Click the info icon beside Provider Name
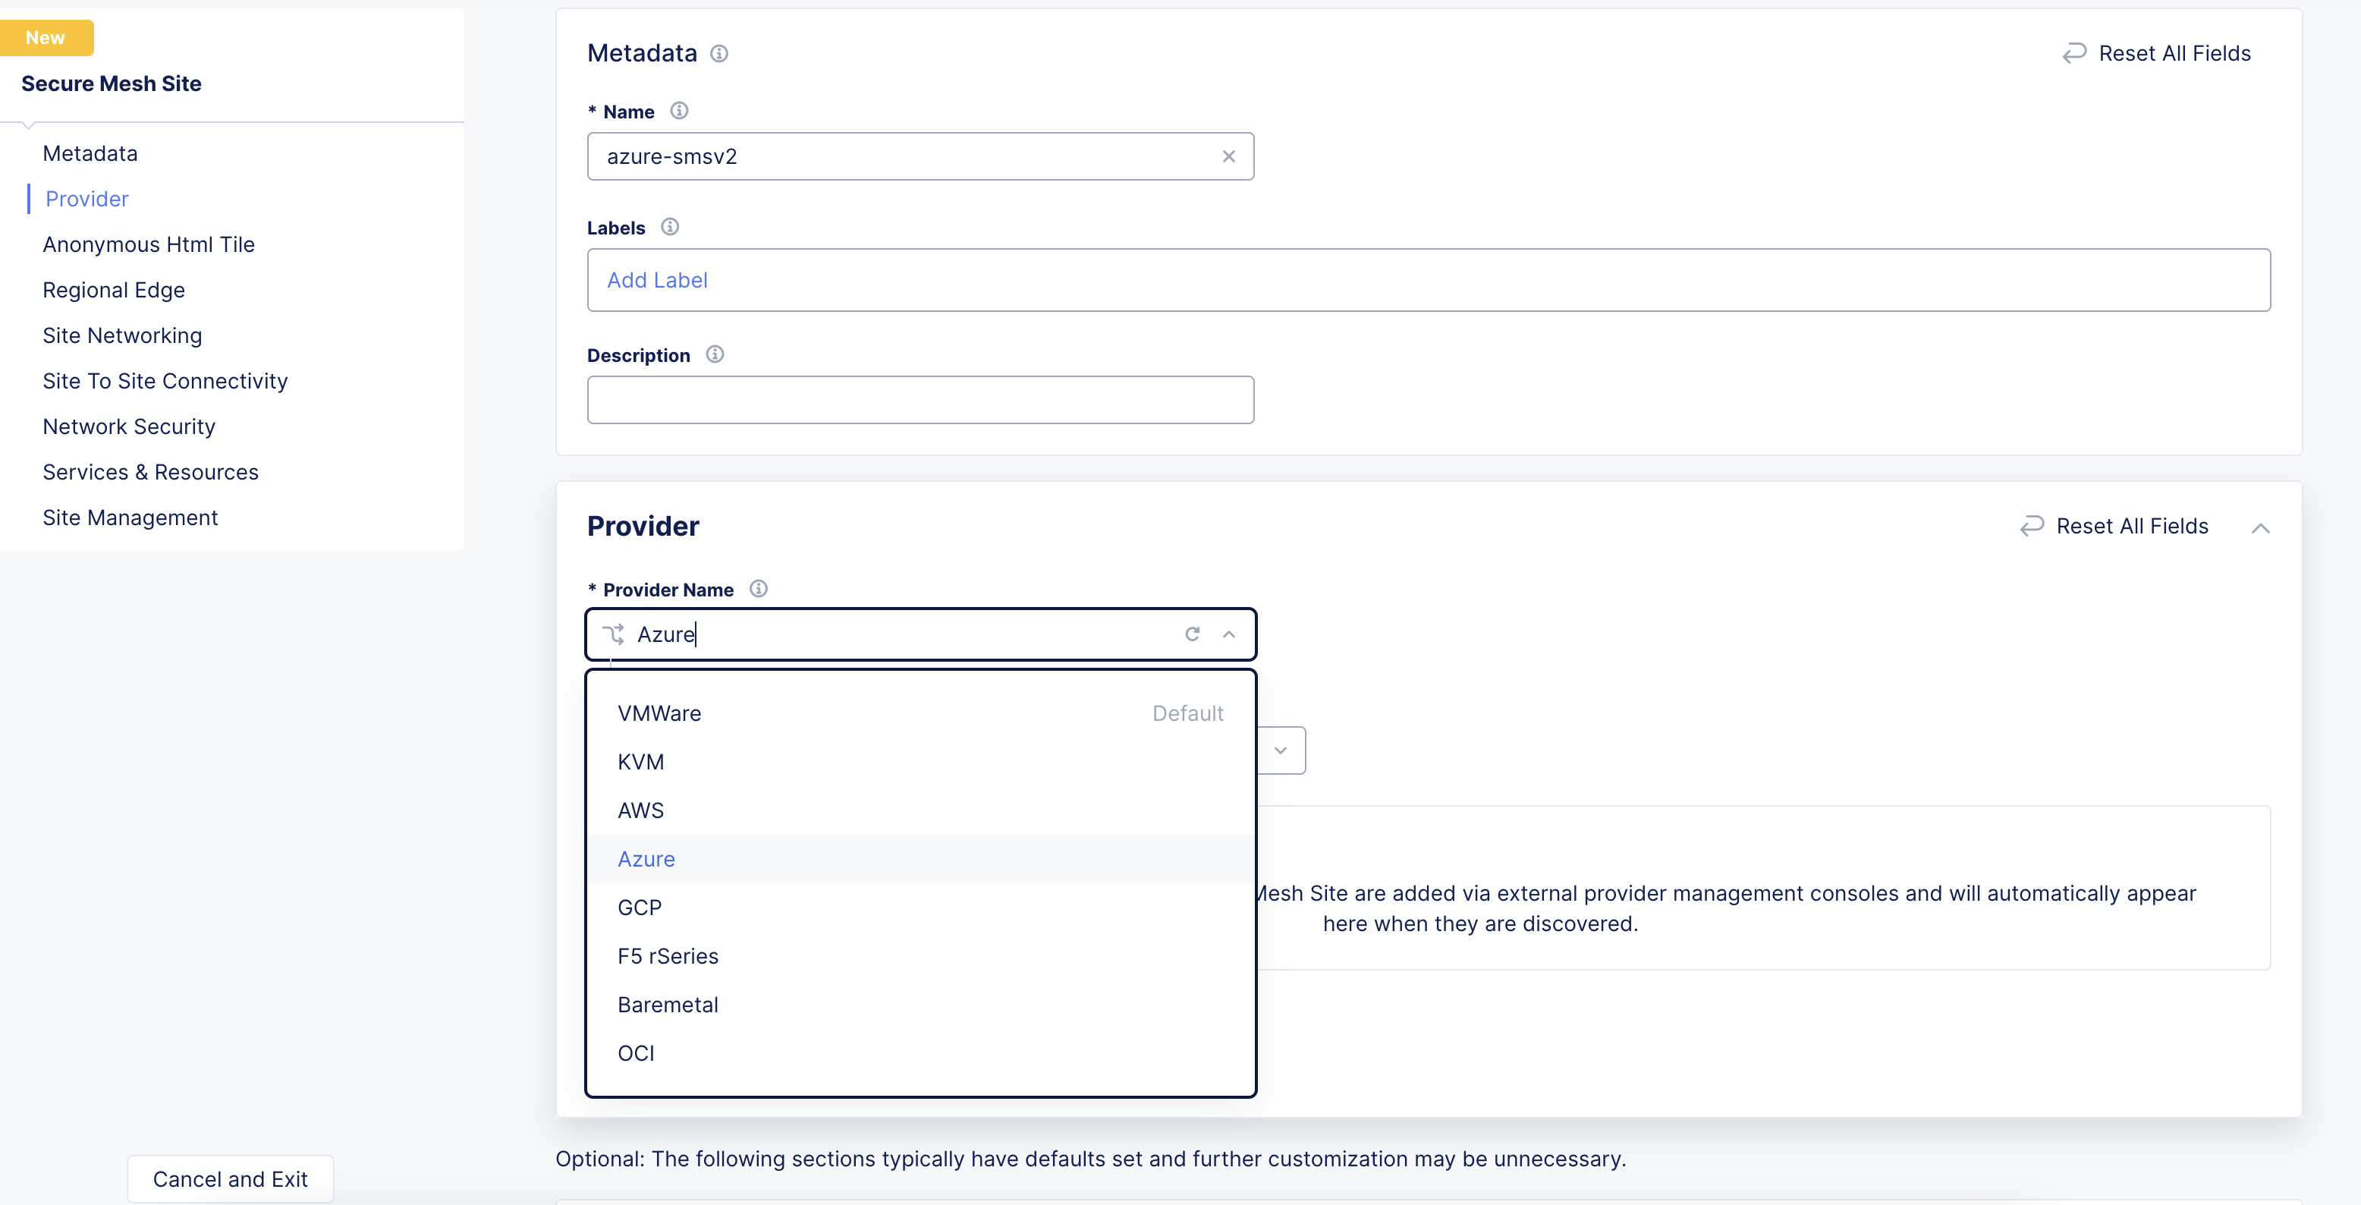Image resolution: width=2361 pixels, height=1205 pixels. (x=759, y=589)
